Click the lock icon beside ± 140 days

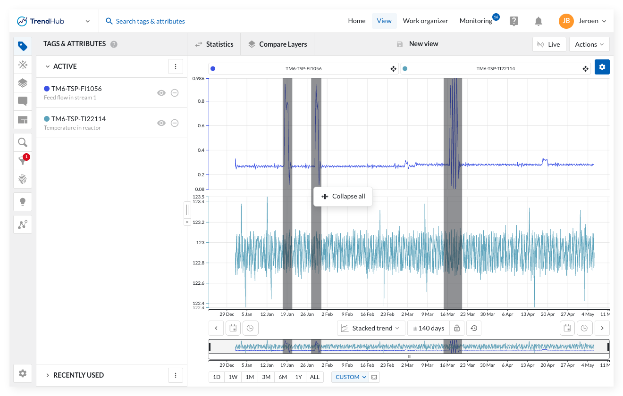(456, 328)
